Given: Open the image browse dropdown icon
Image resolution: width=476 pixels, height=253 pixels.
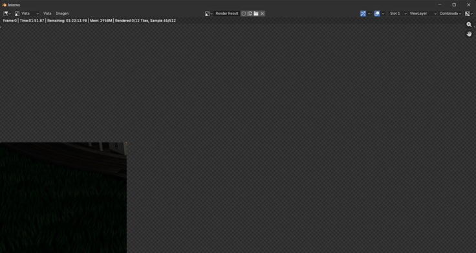Looking at the screenshot, I should [x=208, y=14].
